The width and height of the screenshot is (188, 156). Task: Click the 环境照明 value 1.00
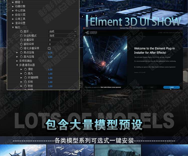(50, 78)
